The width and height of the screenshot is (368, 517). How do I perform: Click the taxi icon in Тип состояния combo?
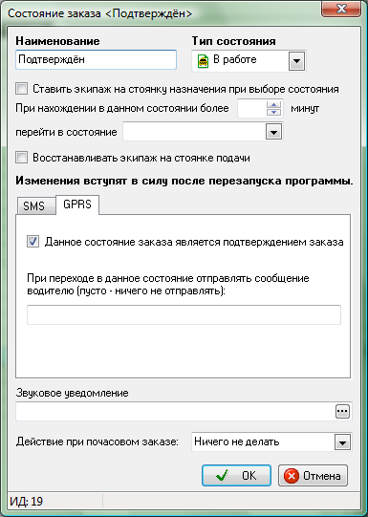[203, 60]
